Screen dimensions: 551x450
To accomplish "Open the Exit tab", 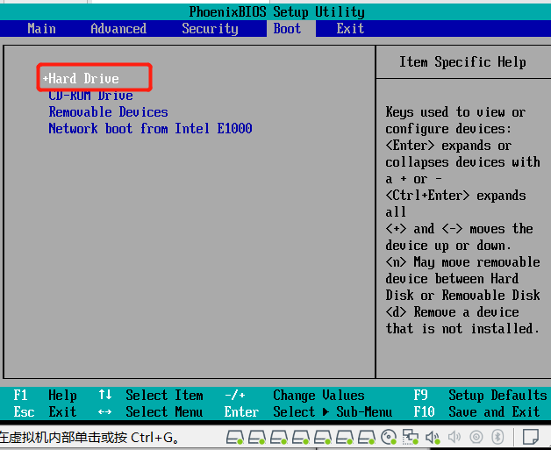I will tap(350, 28).
